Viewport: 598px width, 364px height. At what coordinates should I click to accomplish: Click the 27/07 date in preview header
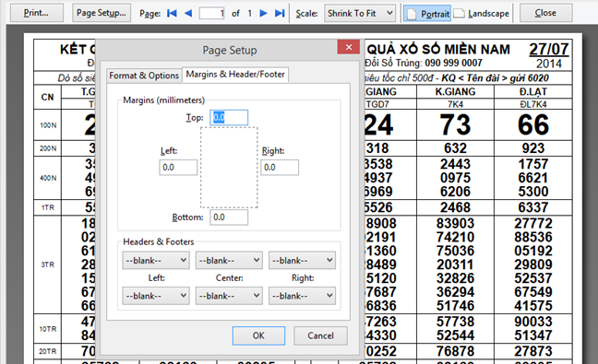pyautogui.click(x=548, y=49)
